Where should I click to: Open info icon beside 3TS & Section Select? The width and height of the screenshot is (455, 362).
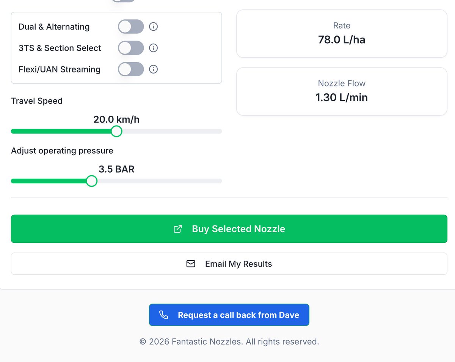pos(153,48)
